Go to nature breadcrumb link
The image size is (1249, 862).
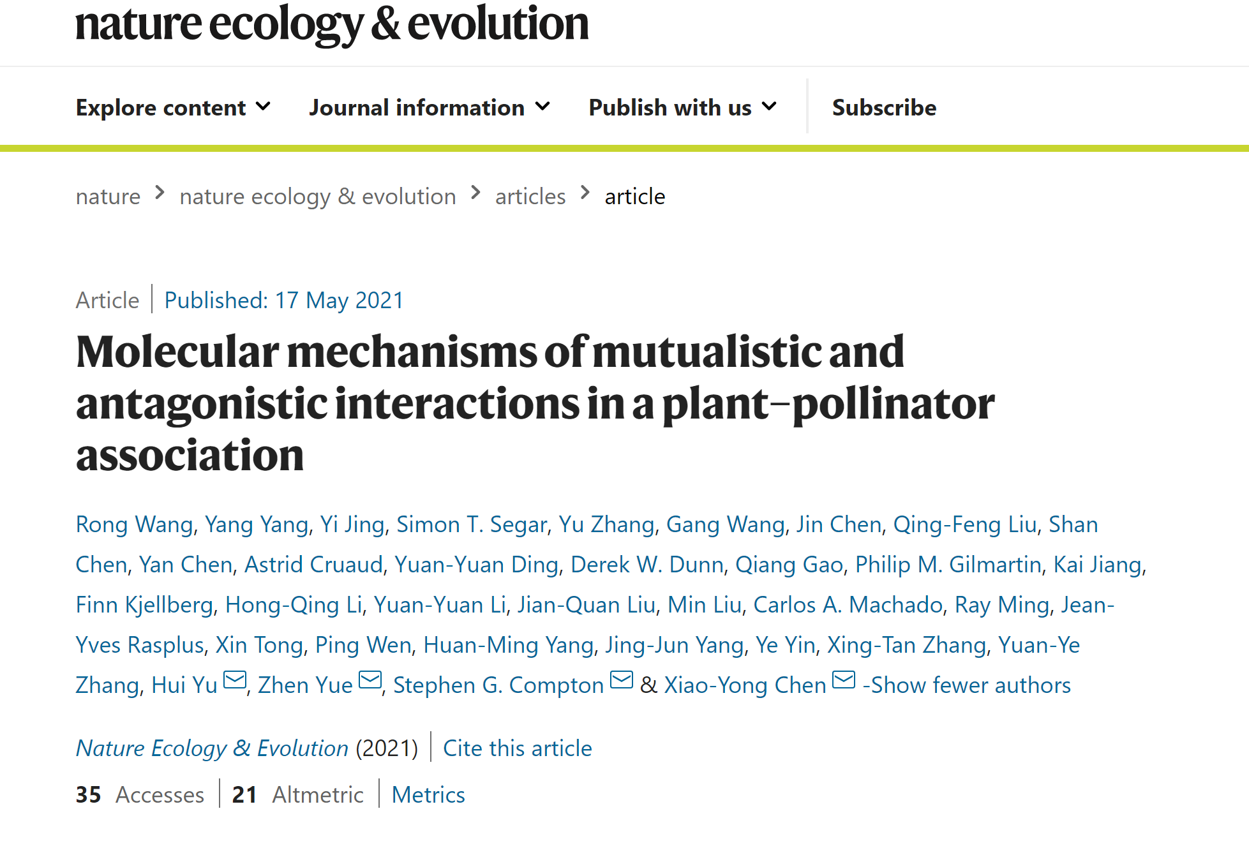[x=108, y=197]
